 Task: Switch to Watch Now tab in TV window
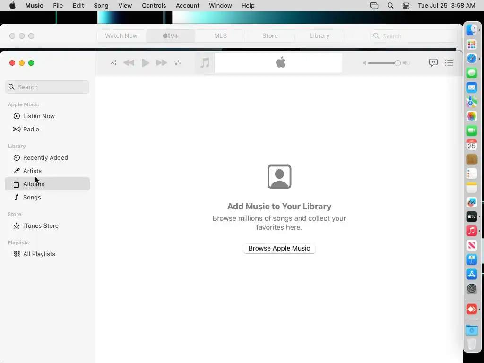point(121,36)
